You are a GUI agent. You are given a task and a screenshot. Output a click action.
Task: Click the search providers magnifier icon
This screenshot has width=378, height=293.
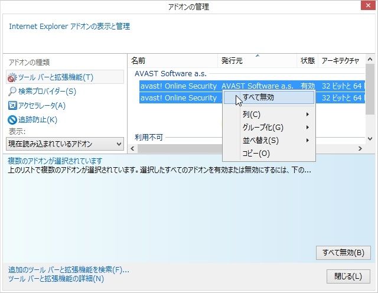click(x=12, y=92)
